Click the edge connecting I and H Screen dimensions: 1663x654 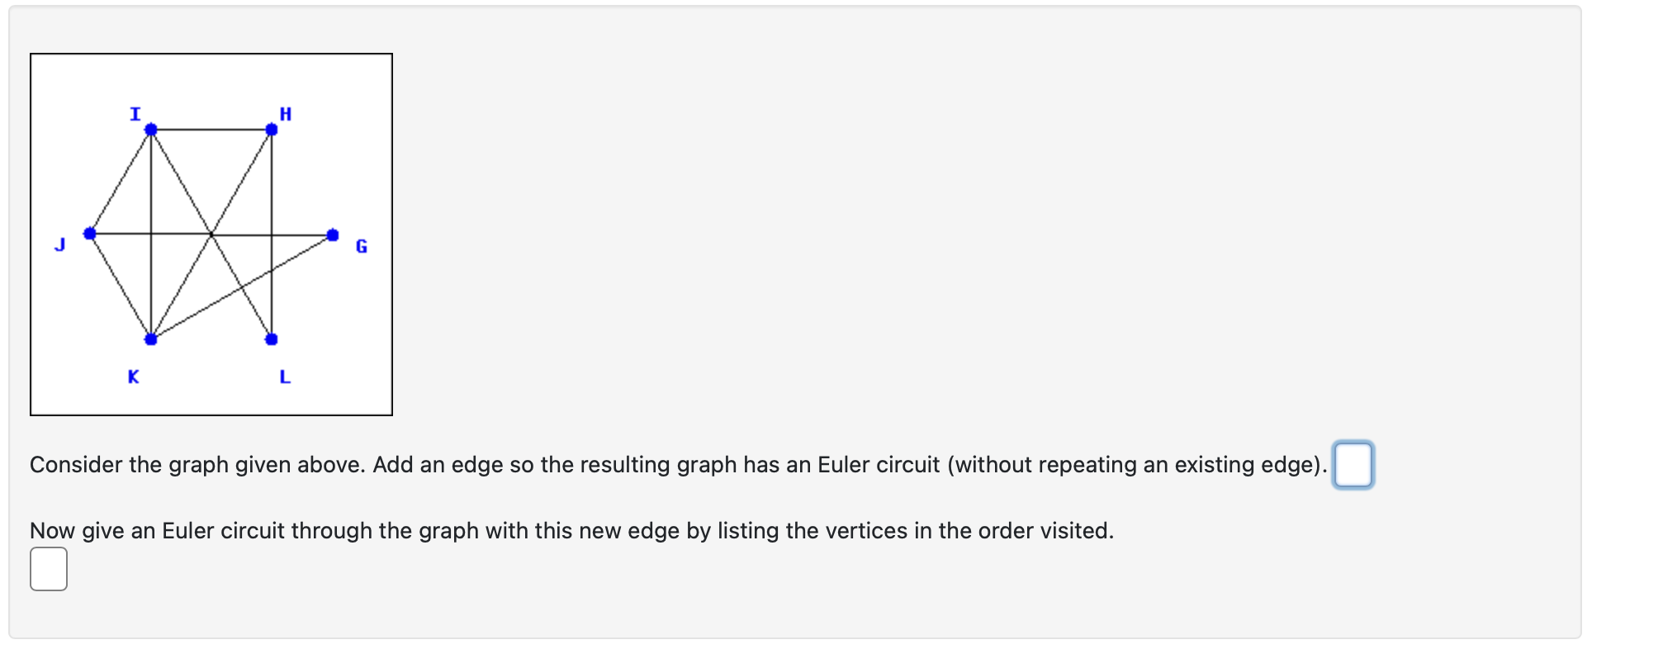(211, 129)
